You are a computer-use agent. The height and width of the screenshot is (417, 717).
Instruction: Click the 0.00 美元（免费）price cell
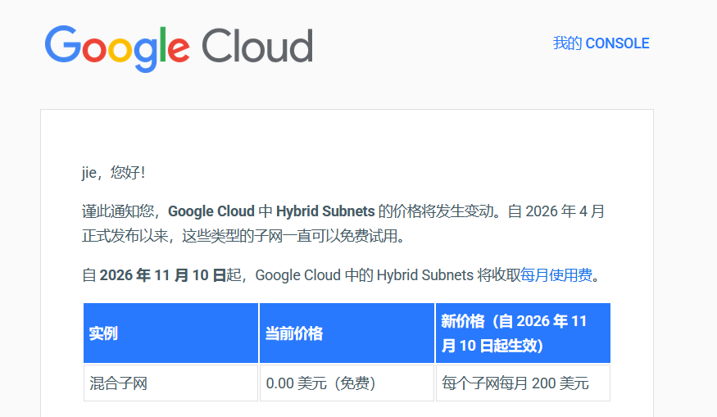(x=347, y=383)
